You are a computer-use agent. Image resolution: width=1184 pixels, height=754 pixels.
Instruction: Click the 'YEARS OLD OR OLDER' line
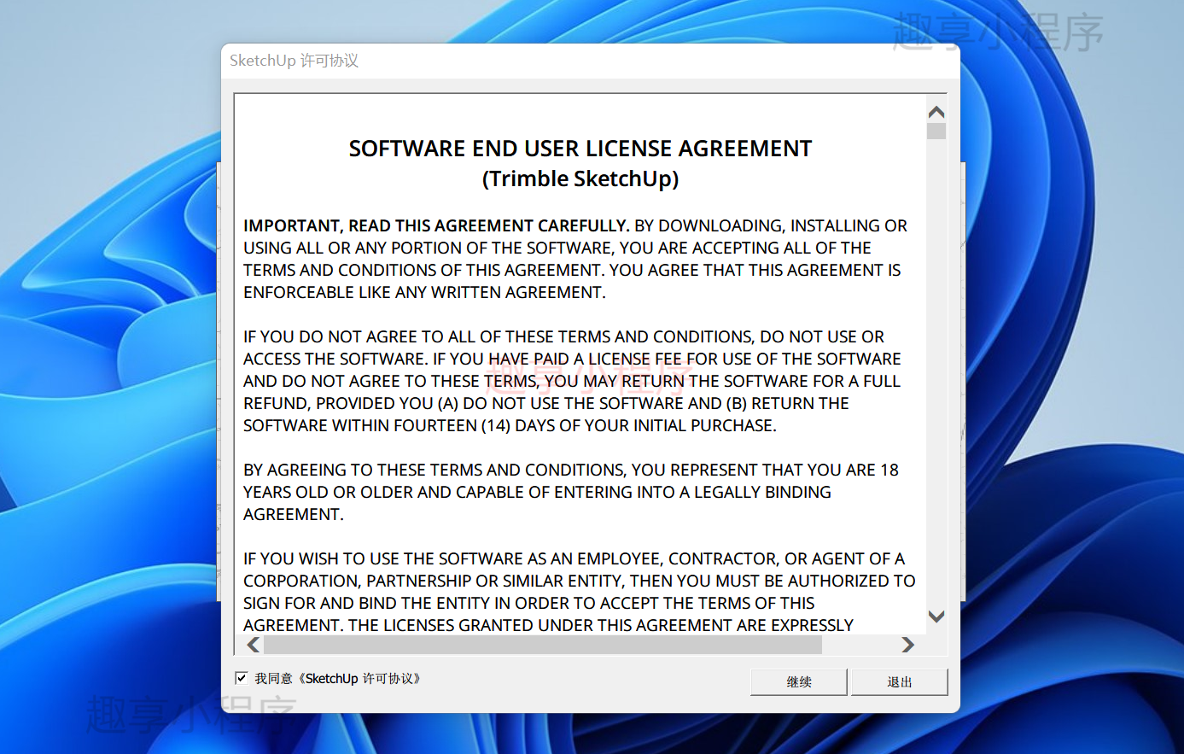pos(537,492)
